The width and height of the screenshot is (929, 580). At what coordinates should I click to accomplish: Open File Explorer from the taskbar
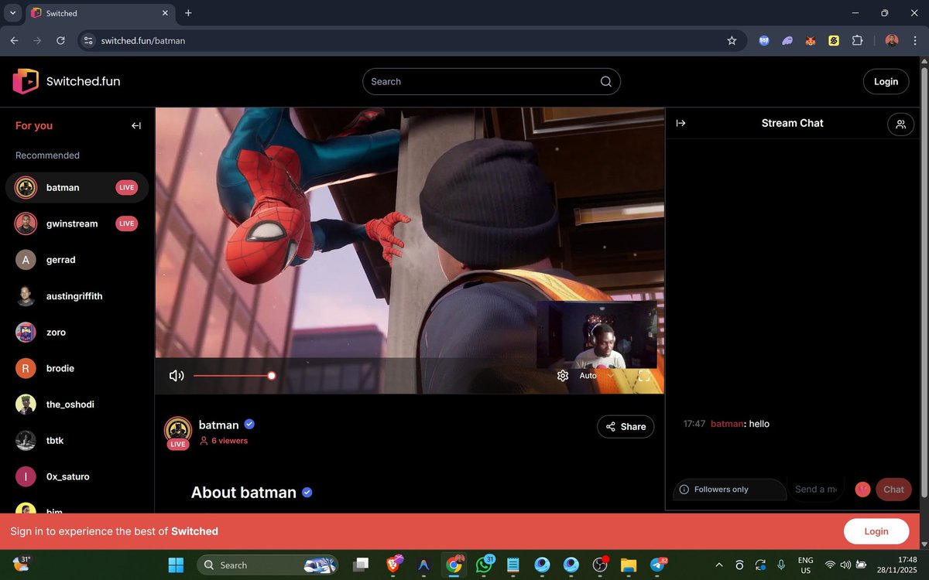628,565
